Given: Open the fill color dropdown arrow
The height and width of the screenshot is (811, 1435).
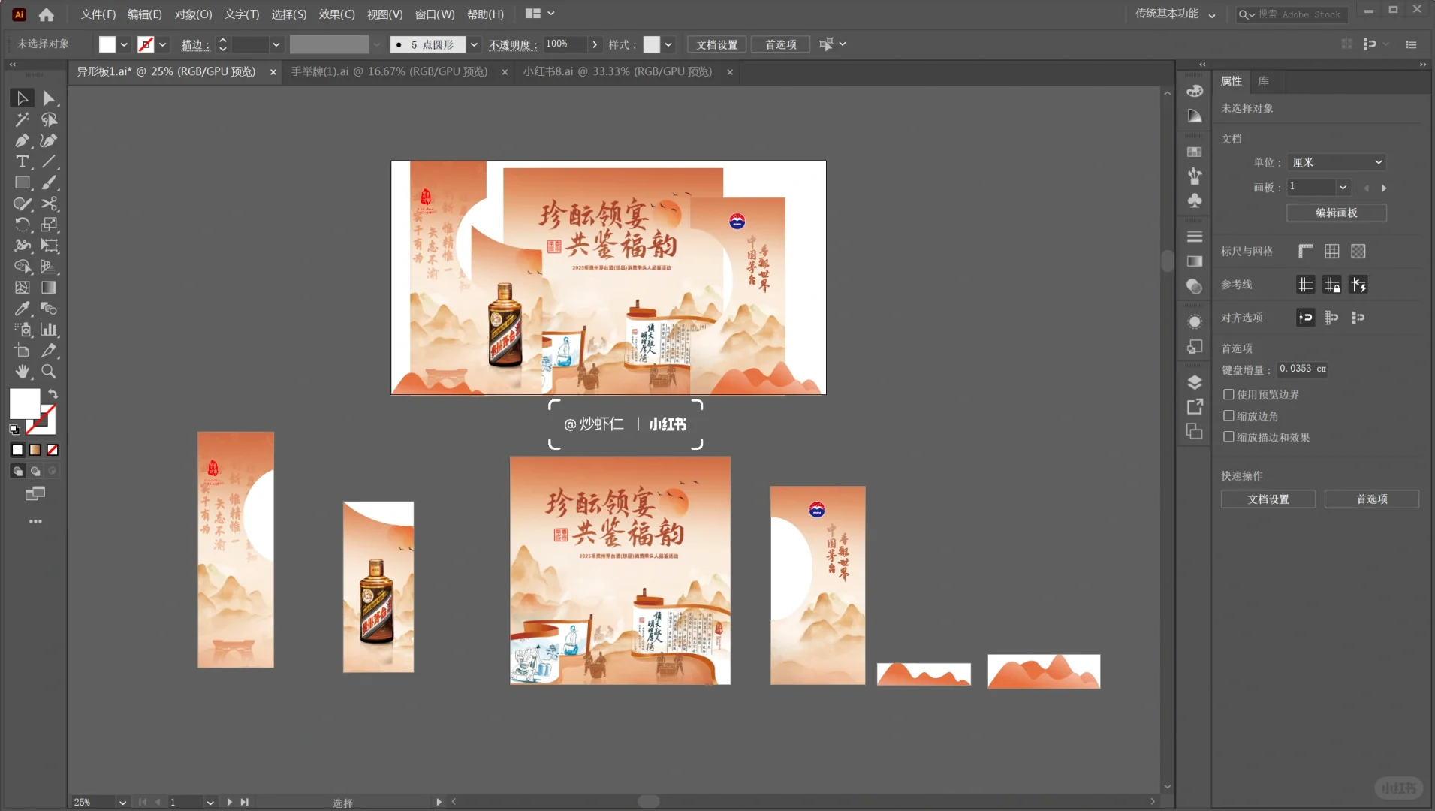Looking at the screenshot, I should 124,44.
